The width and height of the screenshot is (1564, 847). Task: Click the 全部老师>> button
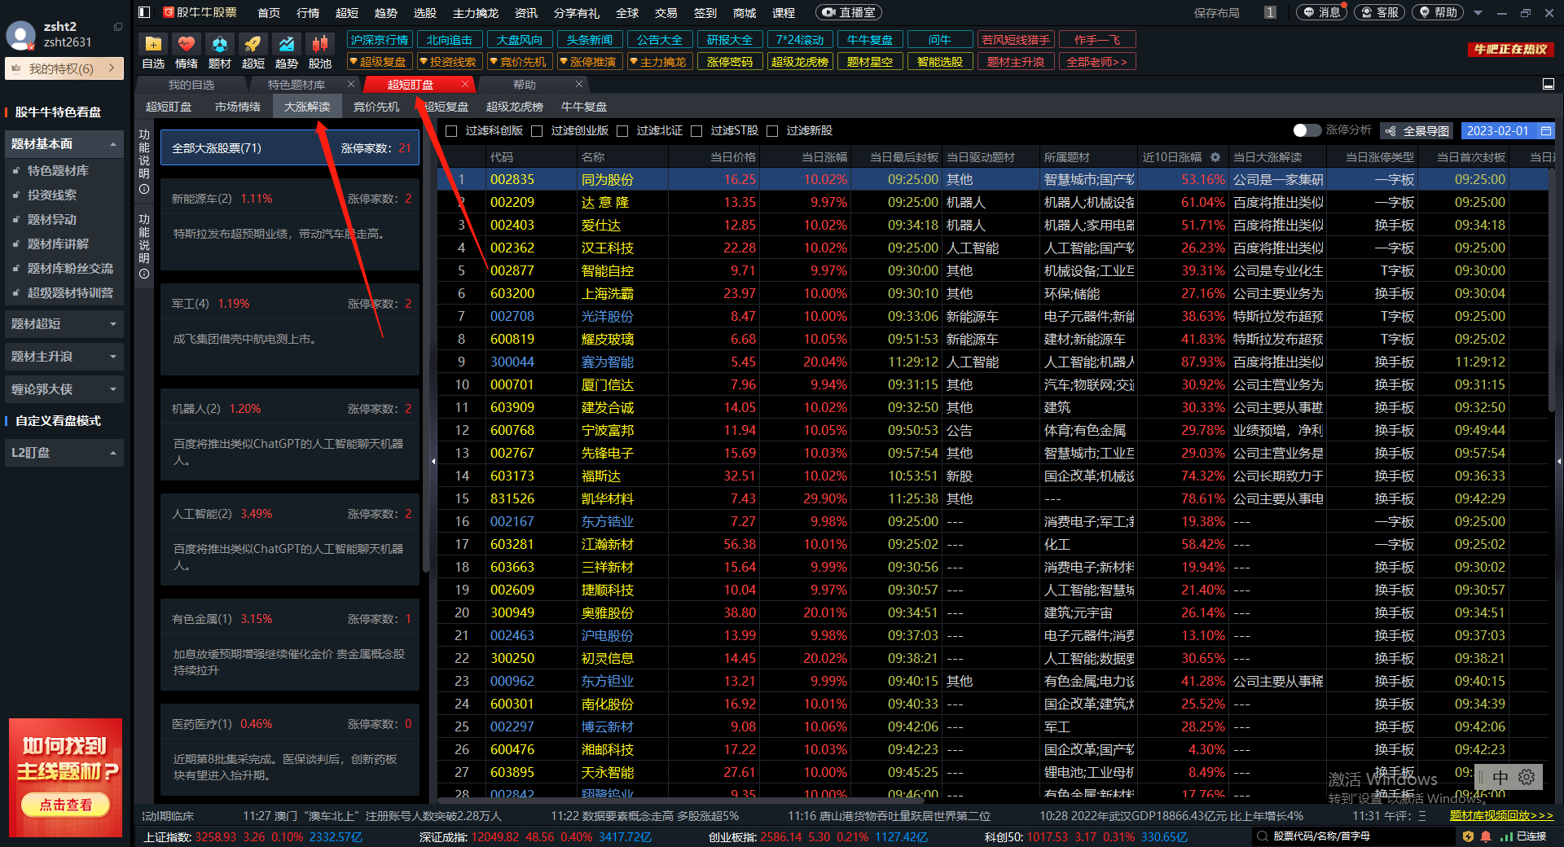click(1097, 61)
